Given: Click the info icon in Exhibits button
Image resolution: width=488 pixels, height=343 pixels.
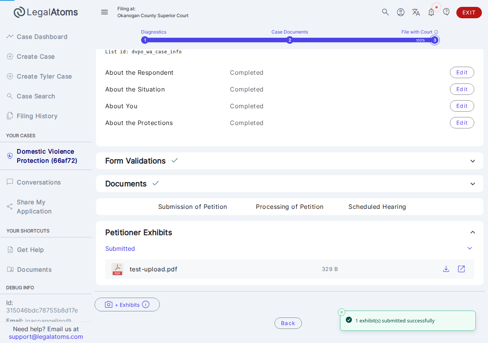Looking at the screenshot, I should 146,305.
